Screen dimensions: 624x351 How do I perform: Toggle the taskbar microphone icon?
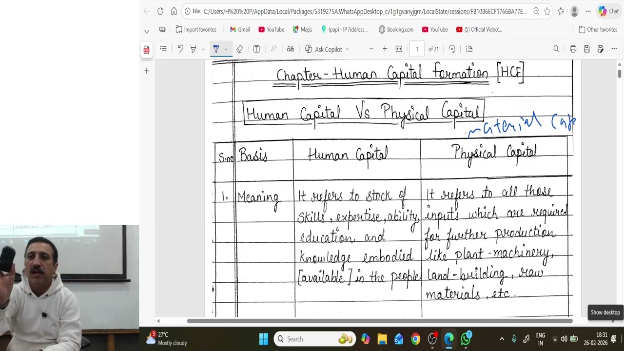click(x=514, y=339)
